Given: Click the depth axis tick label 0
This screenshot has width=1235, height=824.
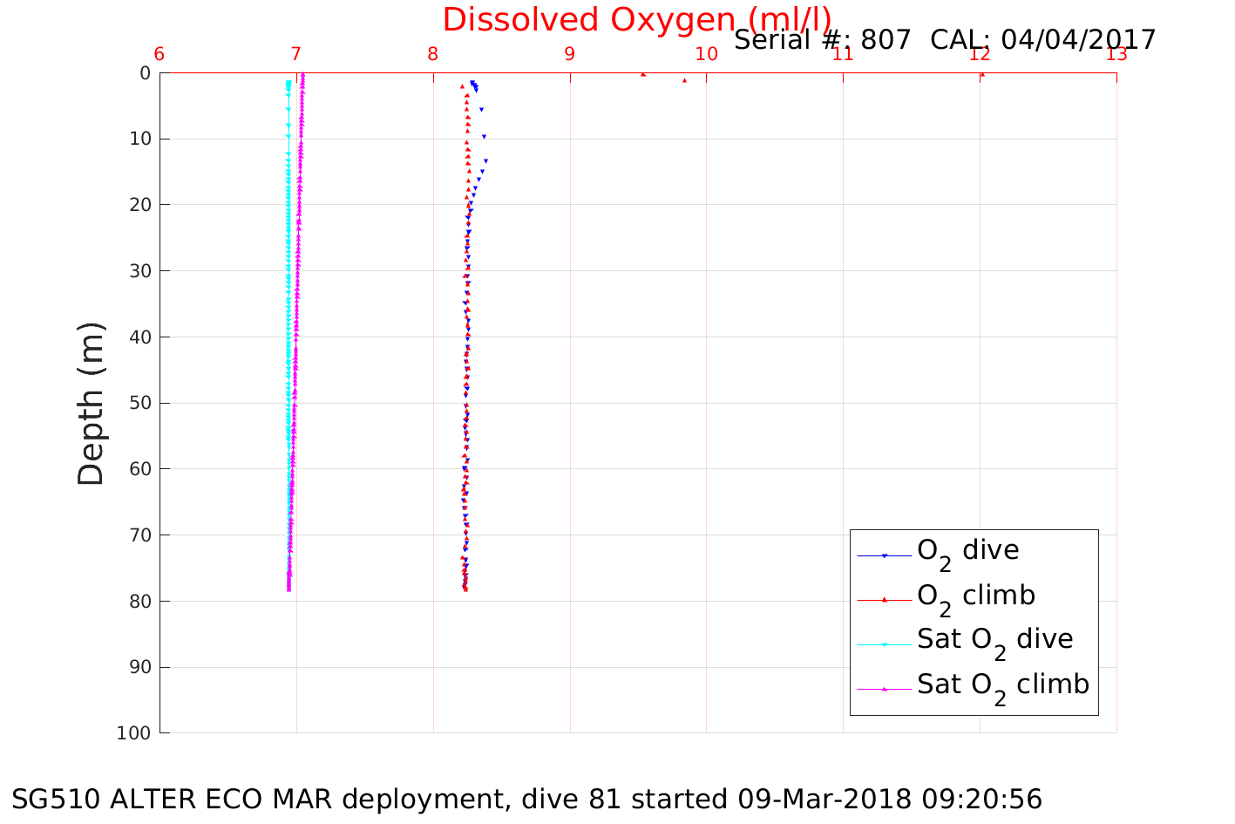Looking at the screenshot, I should 145,73.
